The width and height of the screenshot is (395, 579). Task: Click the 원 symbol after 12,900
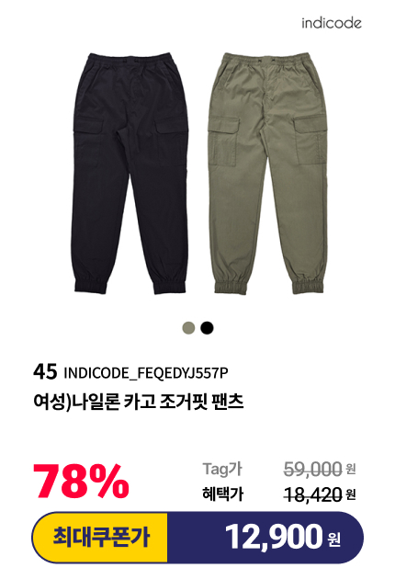(x=333, y=539)
